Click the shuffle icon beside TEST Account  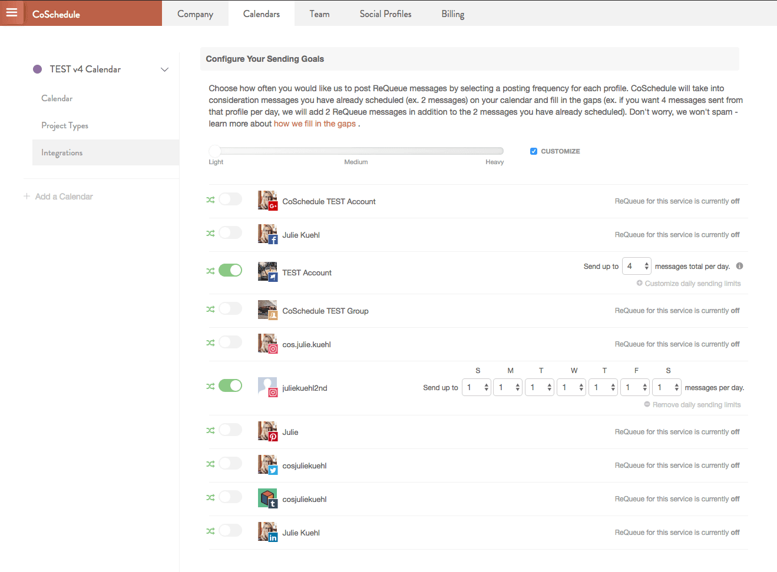pyautogui.click(x=210, y=271)
